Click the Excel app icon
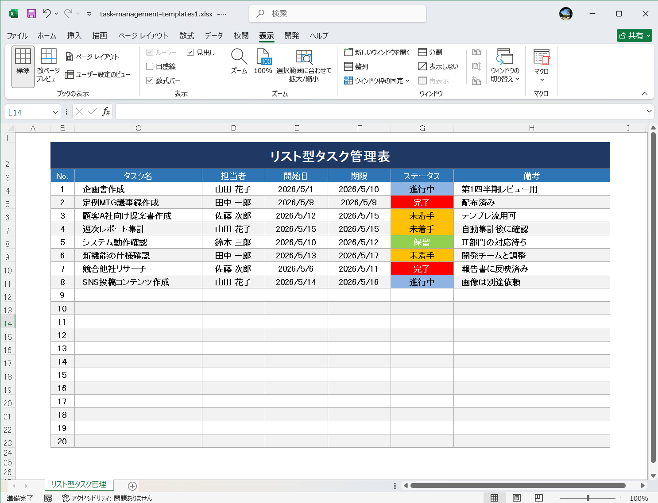Image resolution: width=658 pixels, height=503 pixels. [14, 14]
